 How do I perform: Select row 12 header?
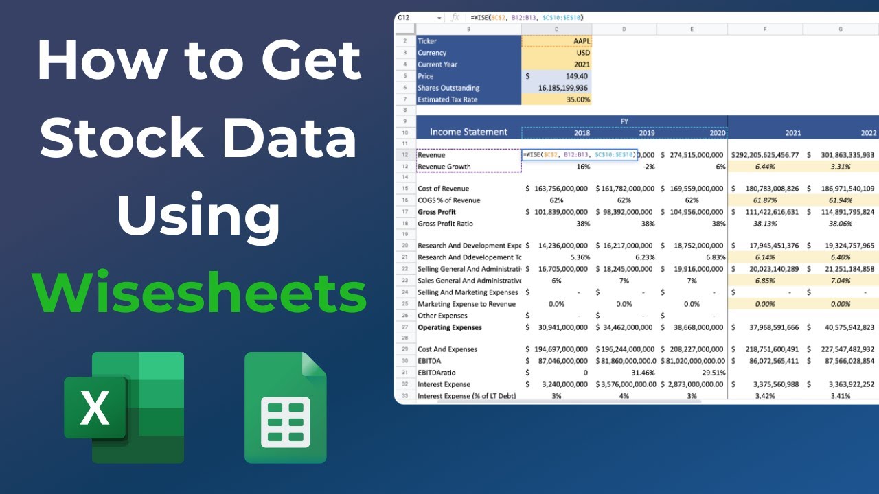405,156
